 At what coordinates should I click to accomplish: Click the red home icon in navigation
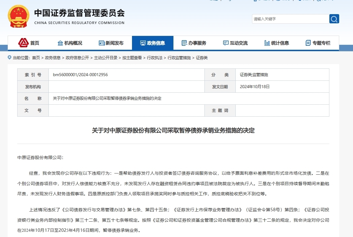23,43
